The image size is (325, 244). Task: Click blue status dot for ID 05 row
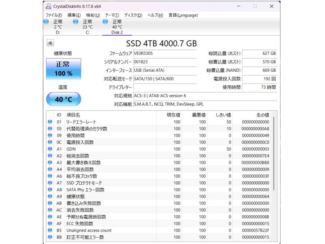(50, 129)
